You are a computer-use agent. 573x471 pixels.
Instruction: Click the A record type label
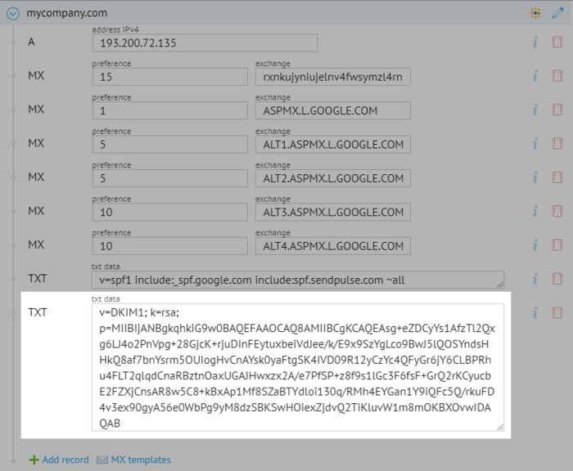point(31,42)
